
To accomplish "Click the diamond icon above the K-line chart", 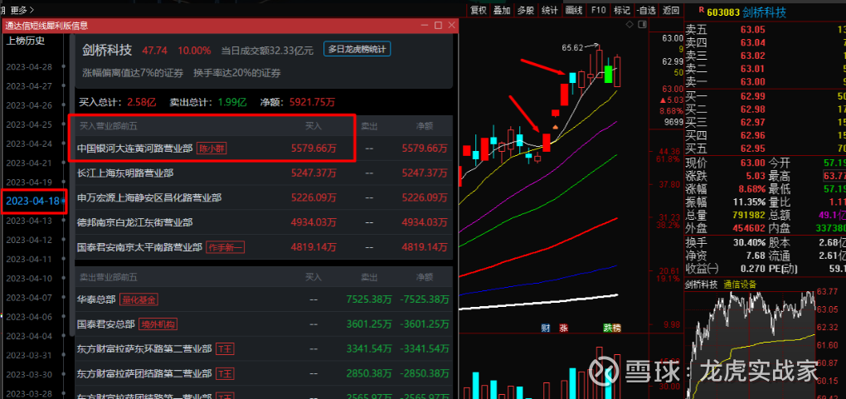I will point(630,24).
